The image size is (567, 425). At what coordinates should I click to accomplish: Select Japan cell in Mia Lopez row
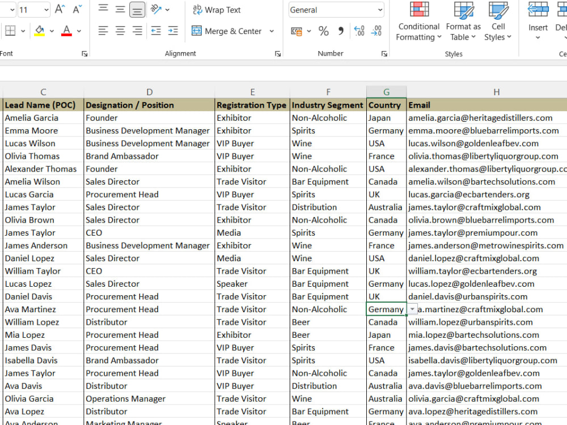pos(386,335)
